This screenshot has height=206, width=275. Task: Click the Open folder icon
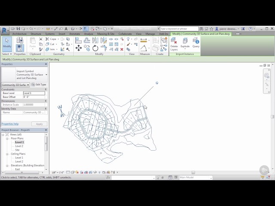click(x=13, y=29)
